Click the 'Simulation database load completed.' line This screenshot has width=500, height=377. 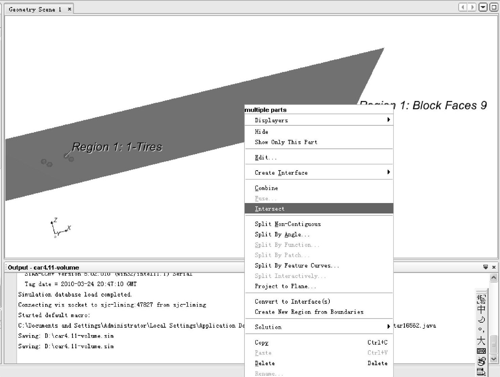pos(75,295)
